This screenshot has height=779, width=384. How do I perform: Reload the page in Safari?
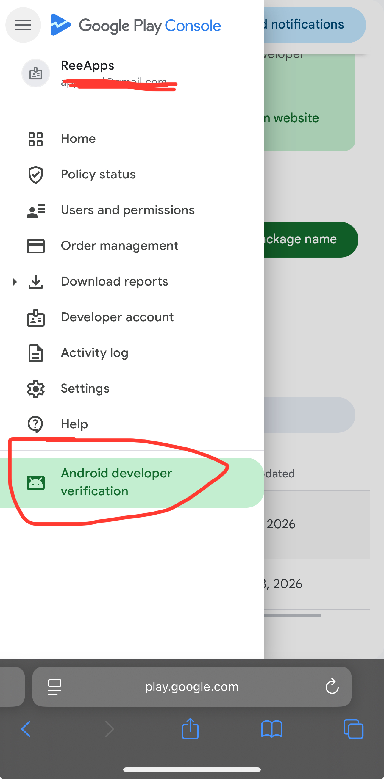(x=332, y=686)
